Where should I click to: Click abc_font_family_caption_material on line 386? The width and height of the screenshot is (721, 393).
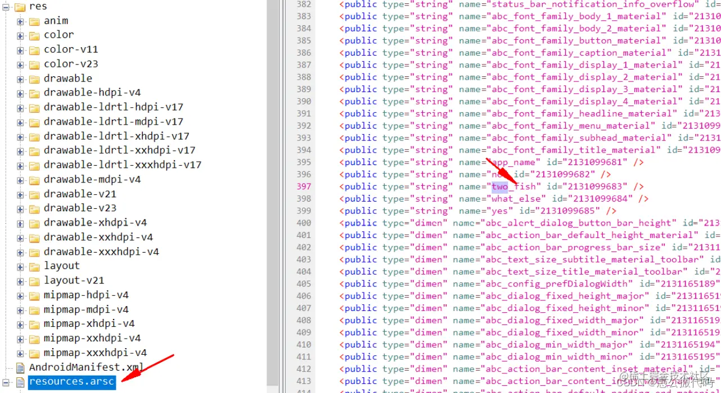click(579, 53)
